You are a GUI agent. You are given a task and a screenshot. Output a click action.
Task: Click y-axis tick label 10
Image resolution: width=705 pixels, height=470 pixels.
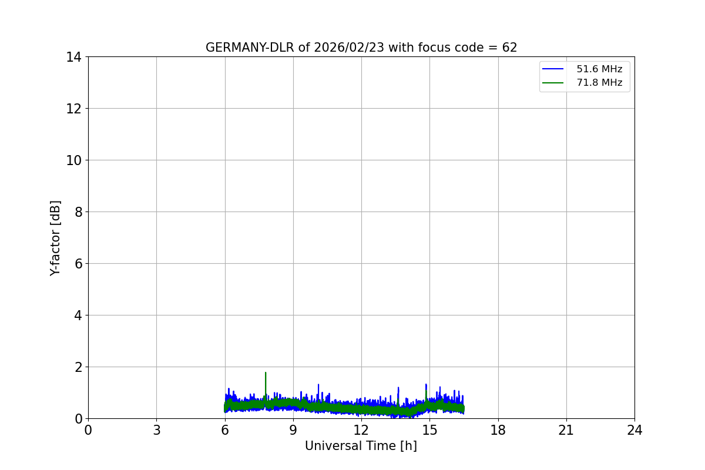(74, 160)
